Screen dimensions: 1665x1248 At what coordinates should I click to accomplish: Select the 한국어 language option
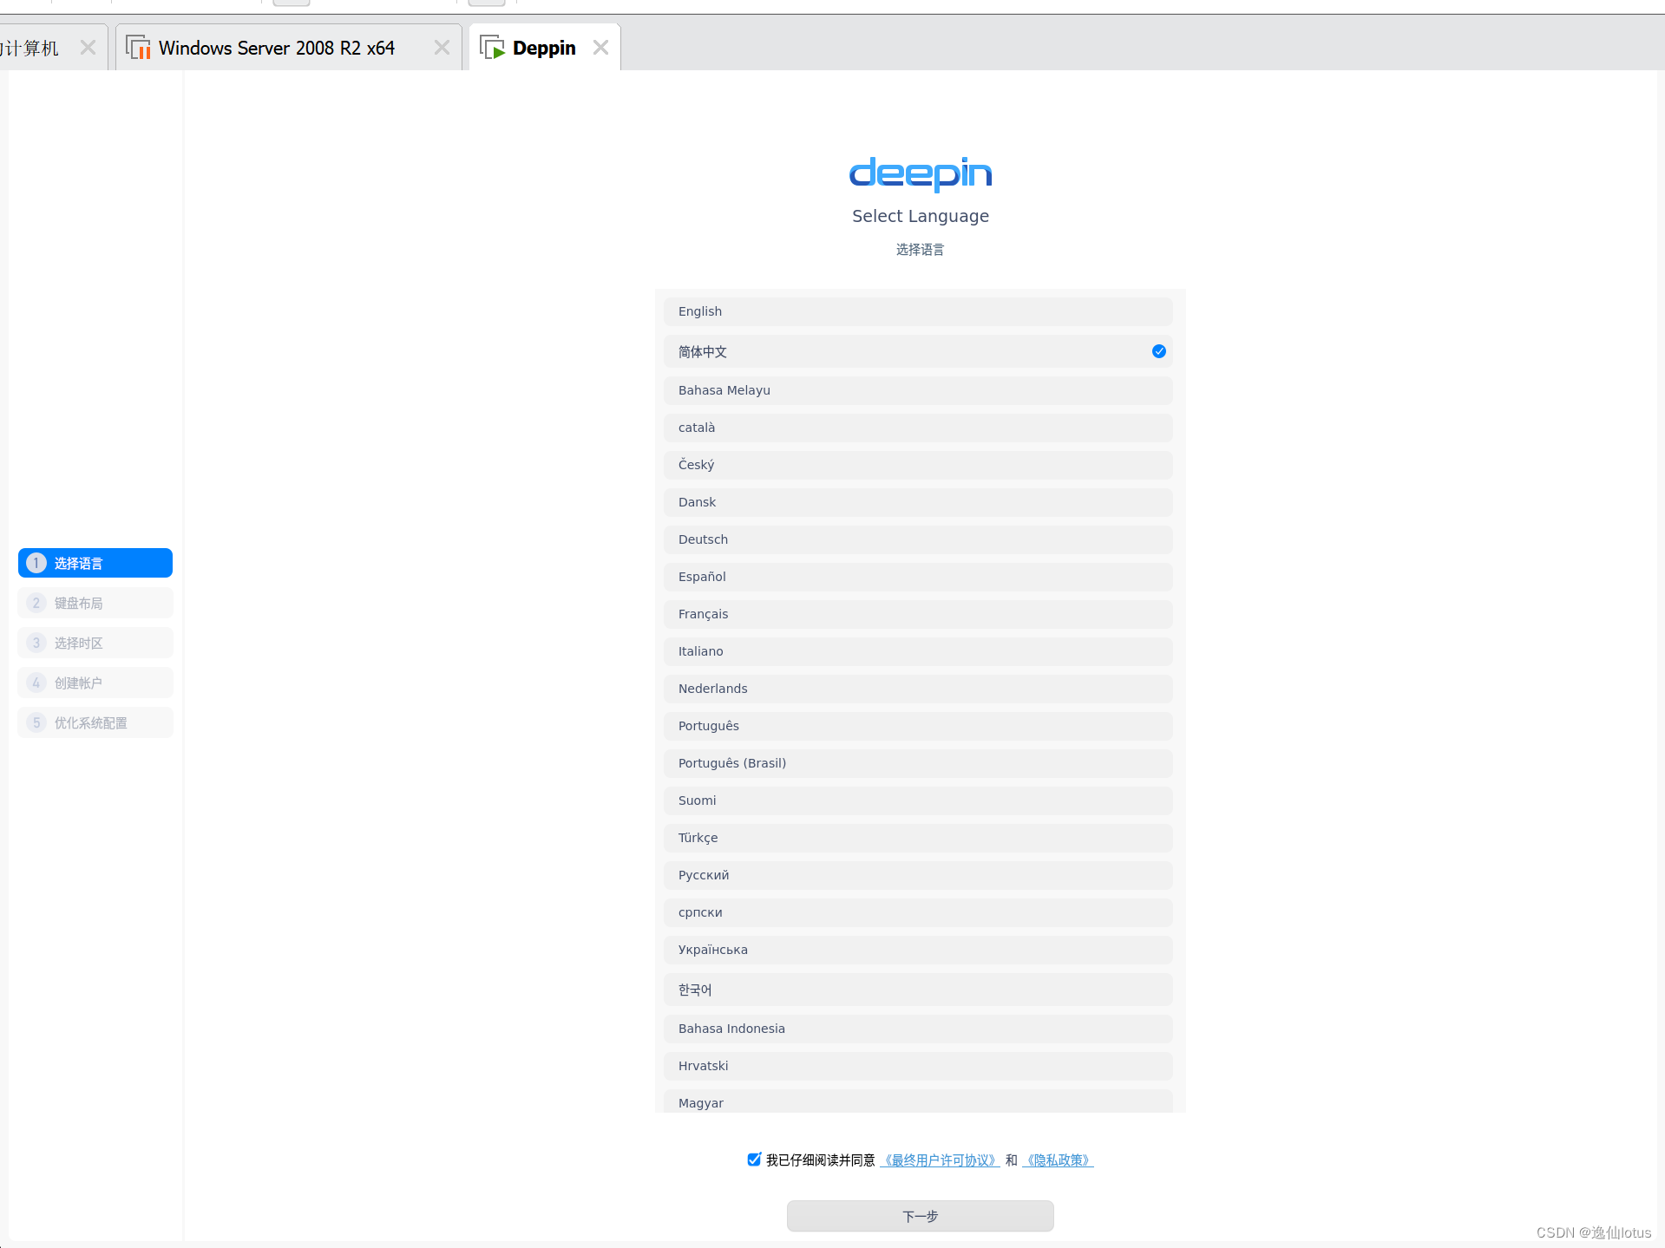(917, 990)
